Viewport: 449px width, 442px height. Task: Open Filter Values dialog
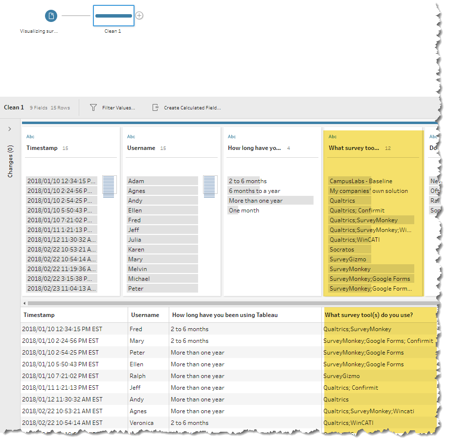click(x=118, y=108)
